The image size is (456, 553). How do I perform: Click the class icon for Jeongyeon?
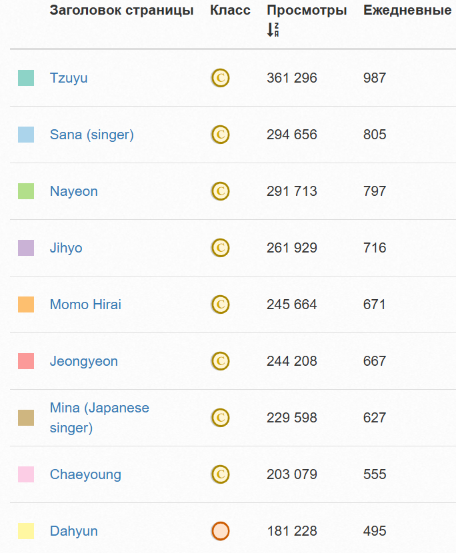coord(220,361)
